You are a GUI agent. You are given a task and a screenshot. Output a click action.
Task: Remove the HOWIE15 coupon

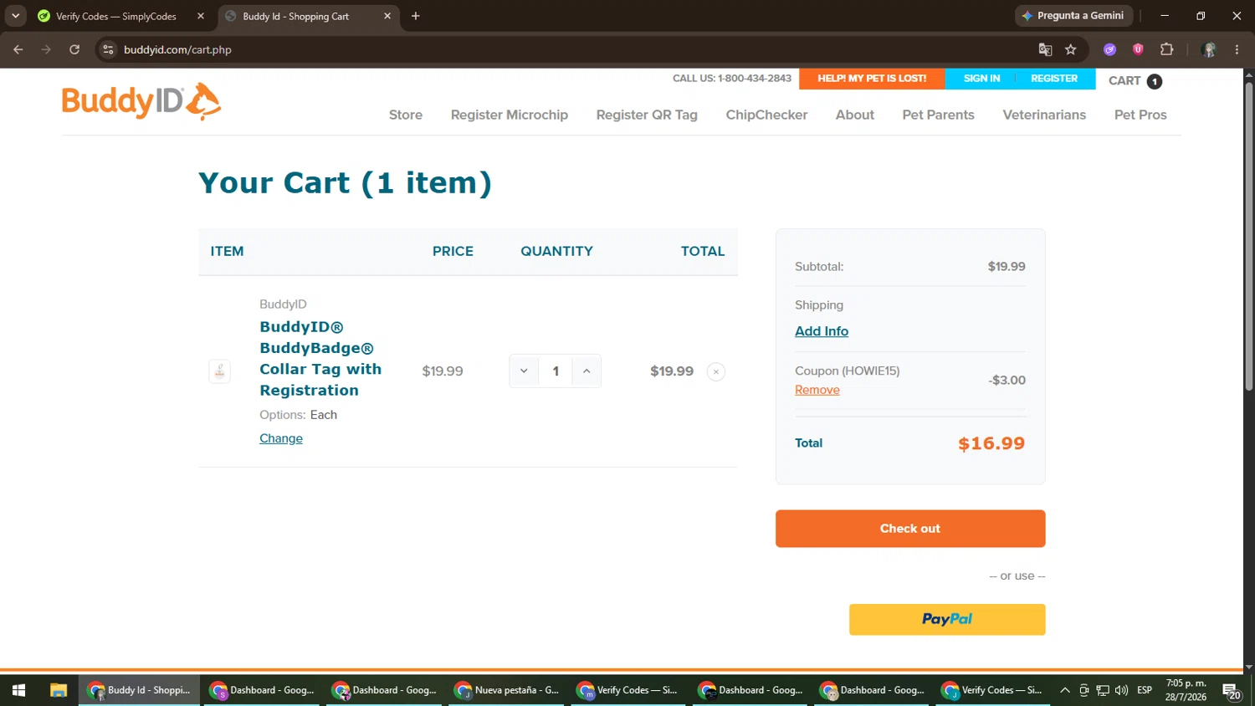click(817, 390)
